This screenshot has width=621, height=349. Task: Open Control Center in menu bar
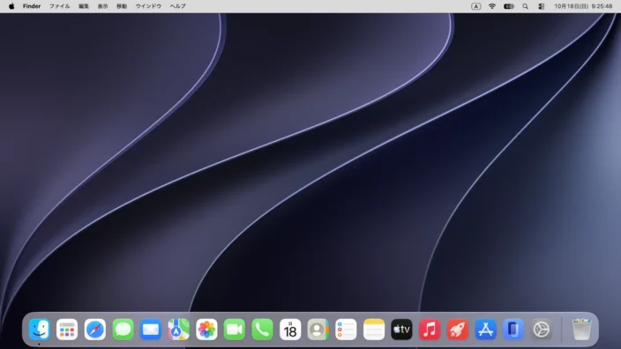coord(542,6)
